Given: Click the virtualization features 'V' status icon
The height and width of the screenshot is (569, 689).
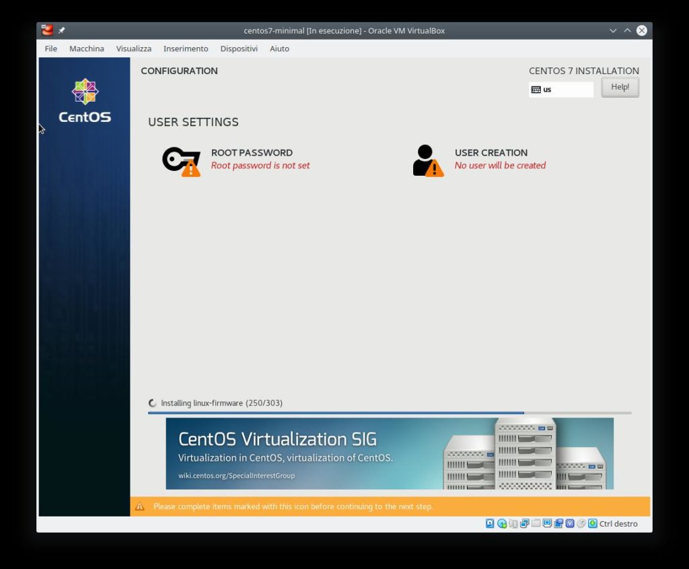Looking at the screenshot, I should [x=571, y=523].
